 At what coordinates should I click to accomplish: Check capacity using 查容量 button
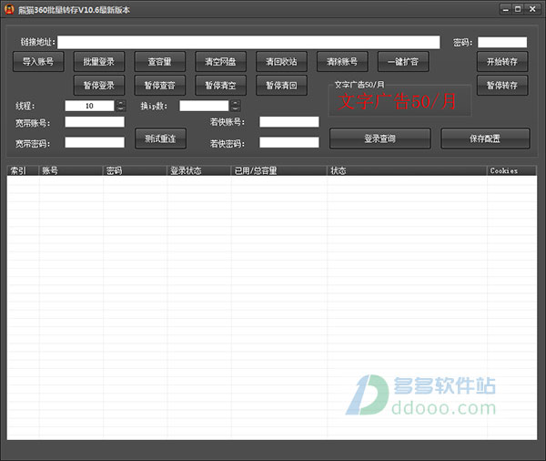tap(160, 62)
